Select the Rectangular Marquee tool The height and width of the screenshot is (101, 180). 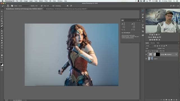[2, 14]
